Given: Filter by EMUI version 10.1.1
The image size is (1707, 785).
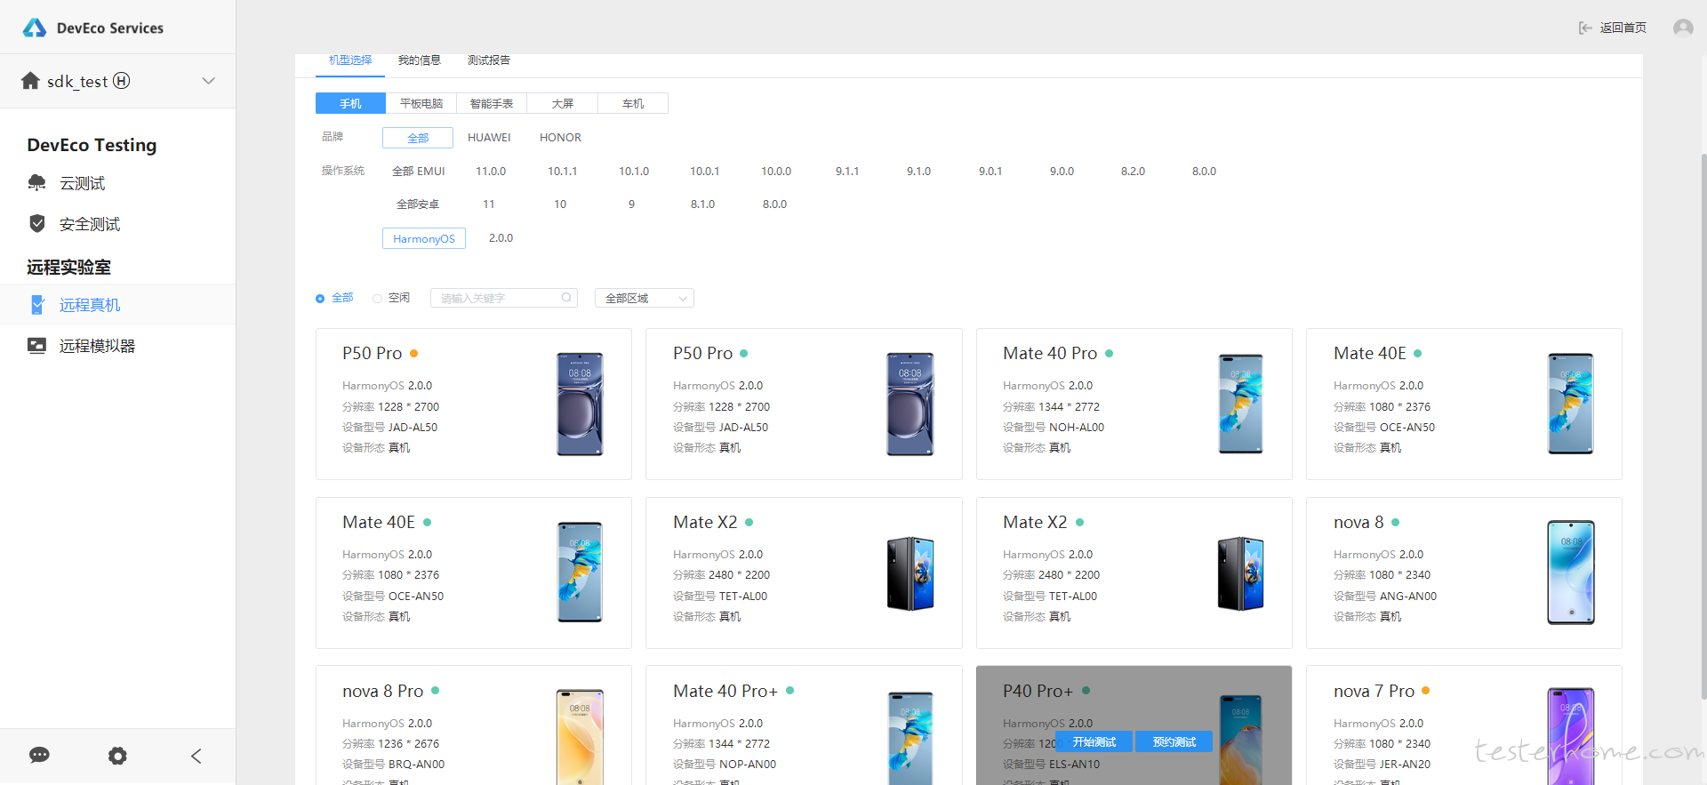Looking at the screenshot, I should coord(562,172).
